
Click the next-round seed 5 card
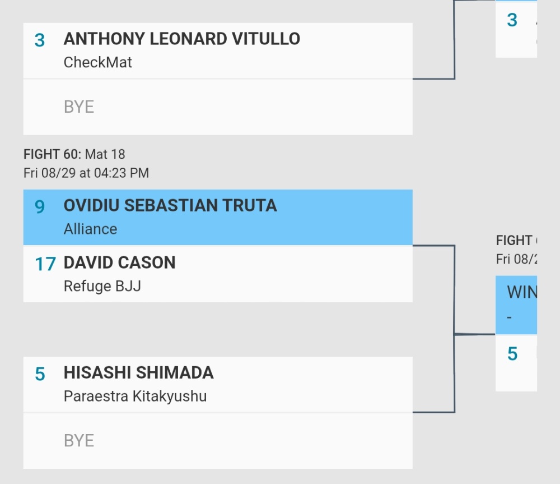(x=516, y=363)
